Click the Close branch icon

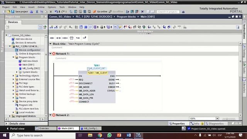[x=85, y=38]
